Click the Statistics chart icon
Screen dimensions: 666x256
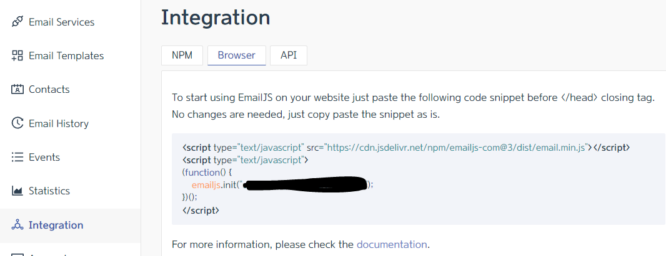(17, 191)
